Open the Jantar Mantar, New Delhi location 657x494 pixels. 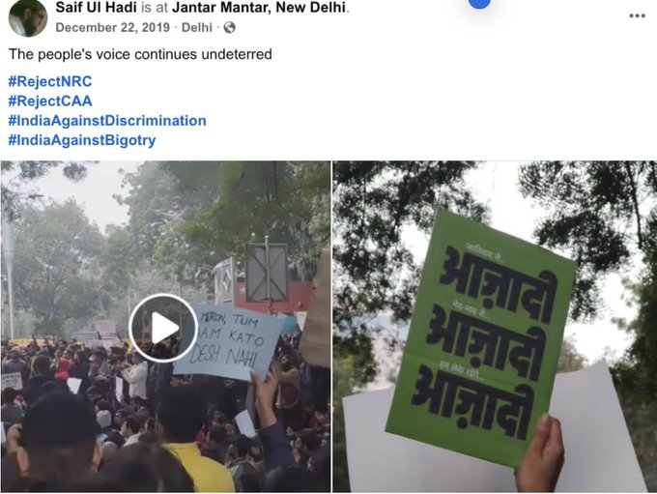point(259,7)
